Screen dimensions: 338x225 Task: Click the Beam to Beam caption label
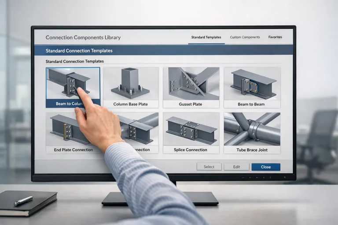click(x=251, y=104)
